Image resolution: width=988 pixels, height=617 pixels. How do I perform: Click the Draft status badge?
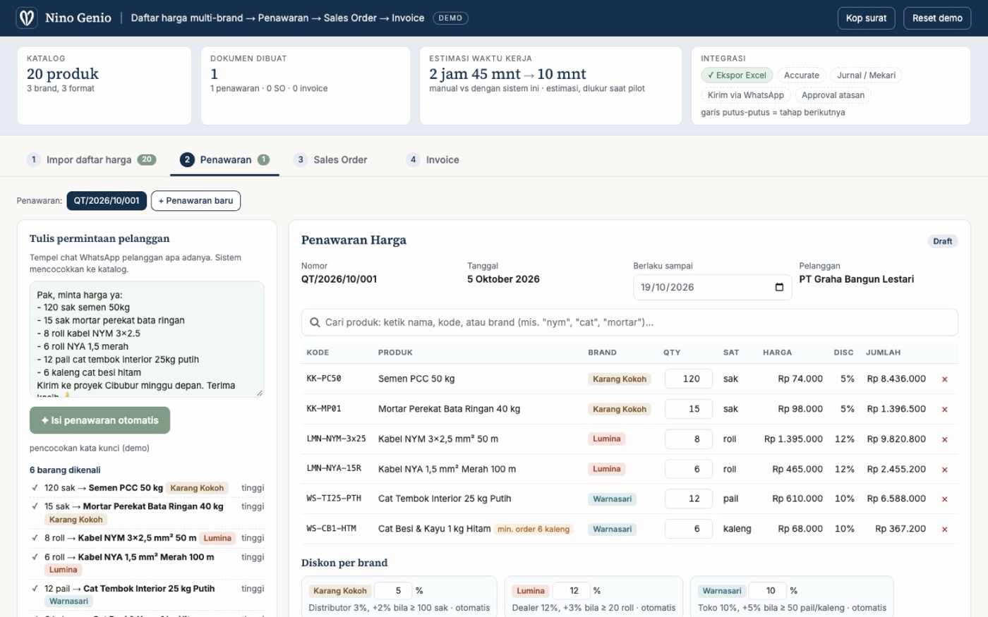942,241
